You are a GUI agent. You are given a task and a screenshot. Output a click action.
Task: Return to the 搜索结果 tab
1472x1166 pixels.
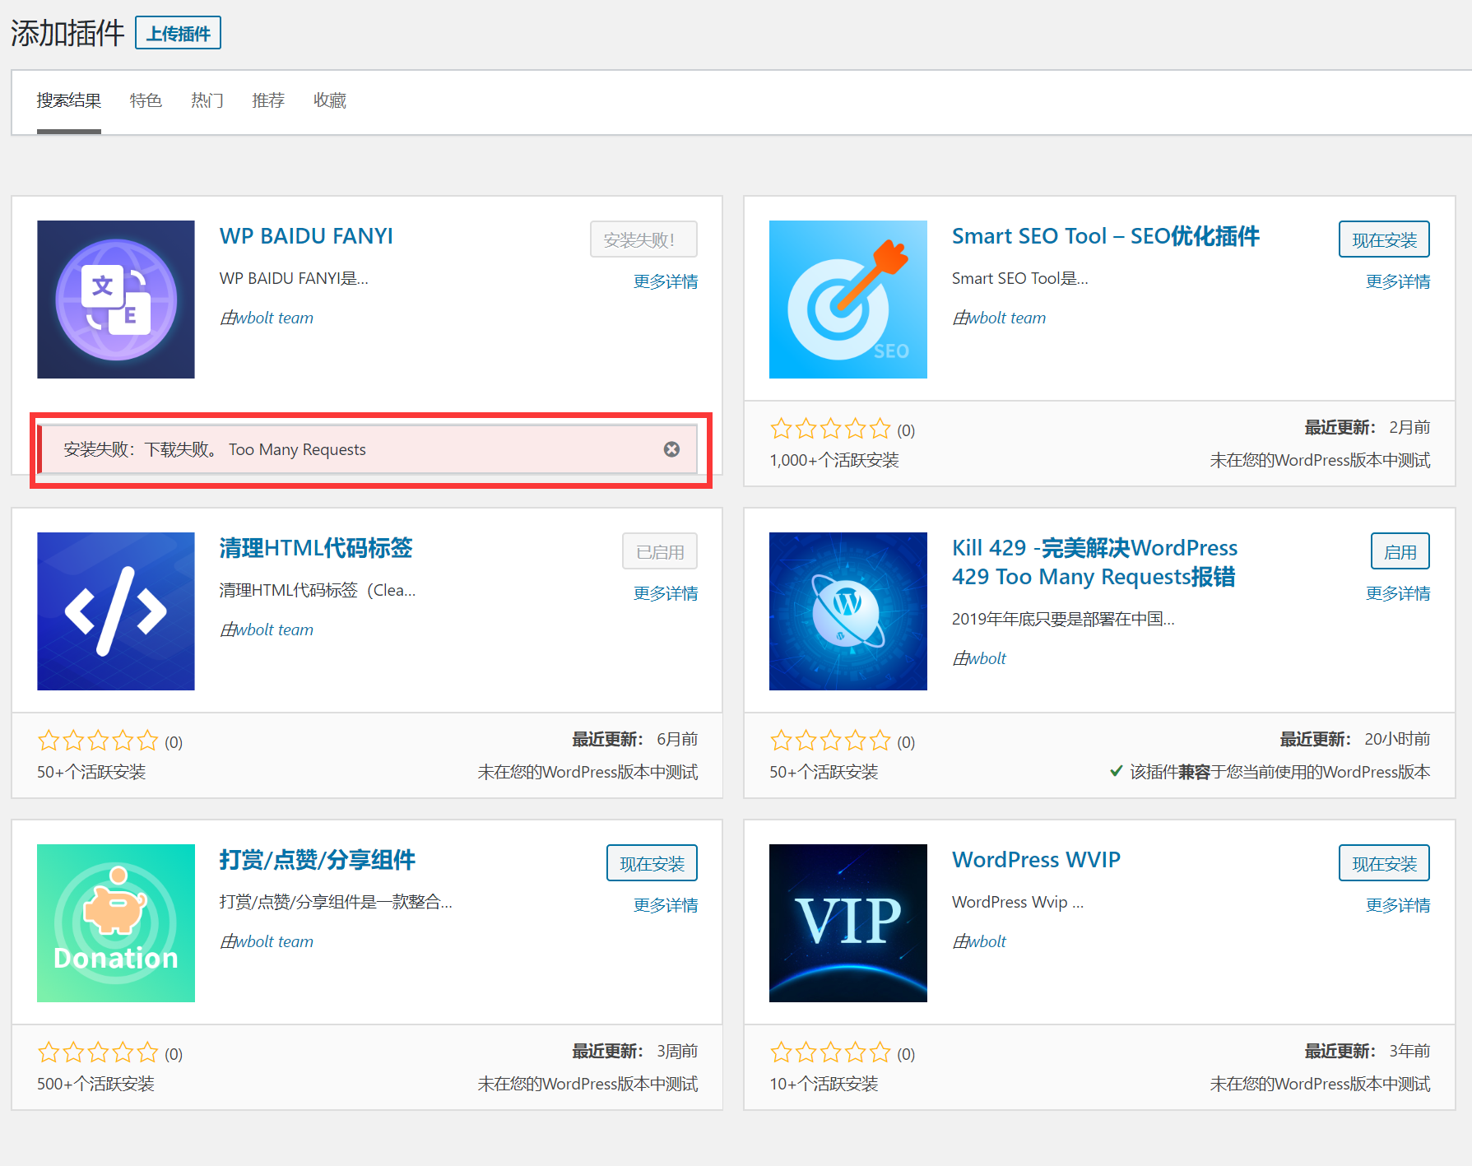[68, 100]
